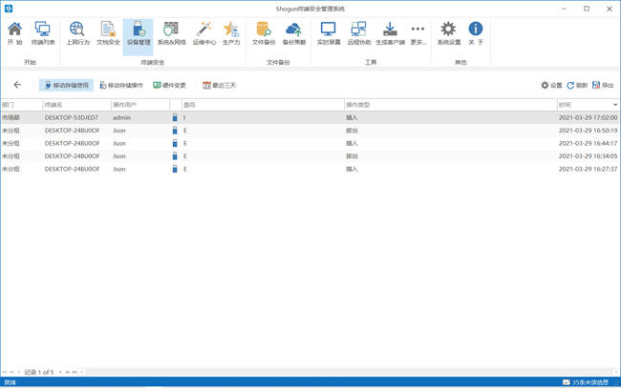
Task: Click the 生成客户端 generate client icon
Action: (x=390, y=33)
